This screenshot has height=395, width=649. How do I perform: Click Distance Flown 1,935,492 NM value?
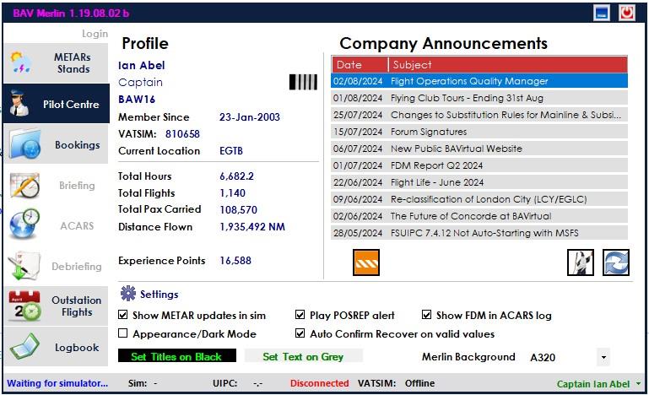click(x=252, y=226)
